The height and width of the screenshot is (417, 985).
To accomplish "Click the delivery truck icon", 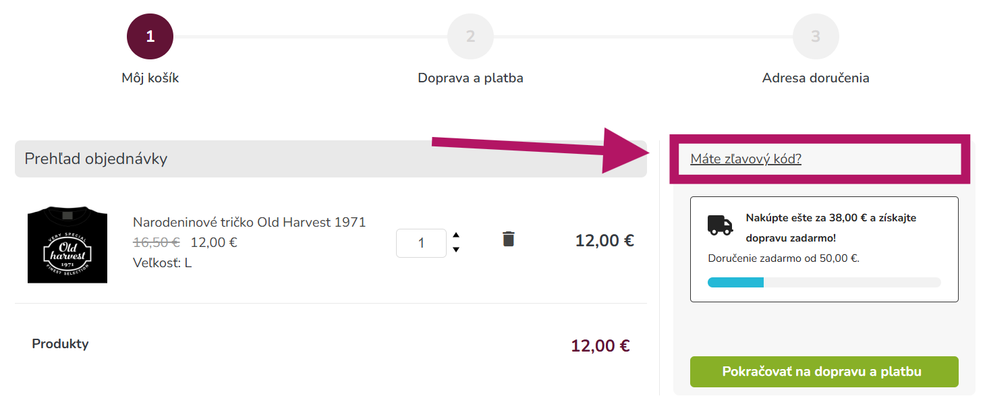I will pyautogui.click(x=720, y=225).
